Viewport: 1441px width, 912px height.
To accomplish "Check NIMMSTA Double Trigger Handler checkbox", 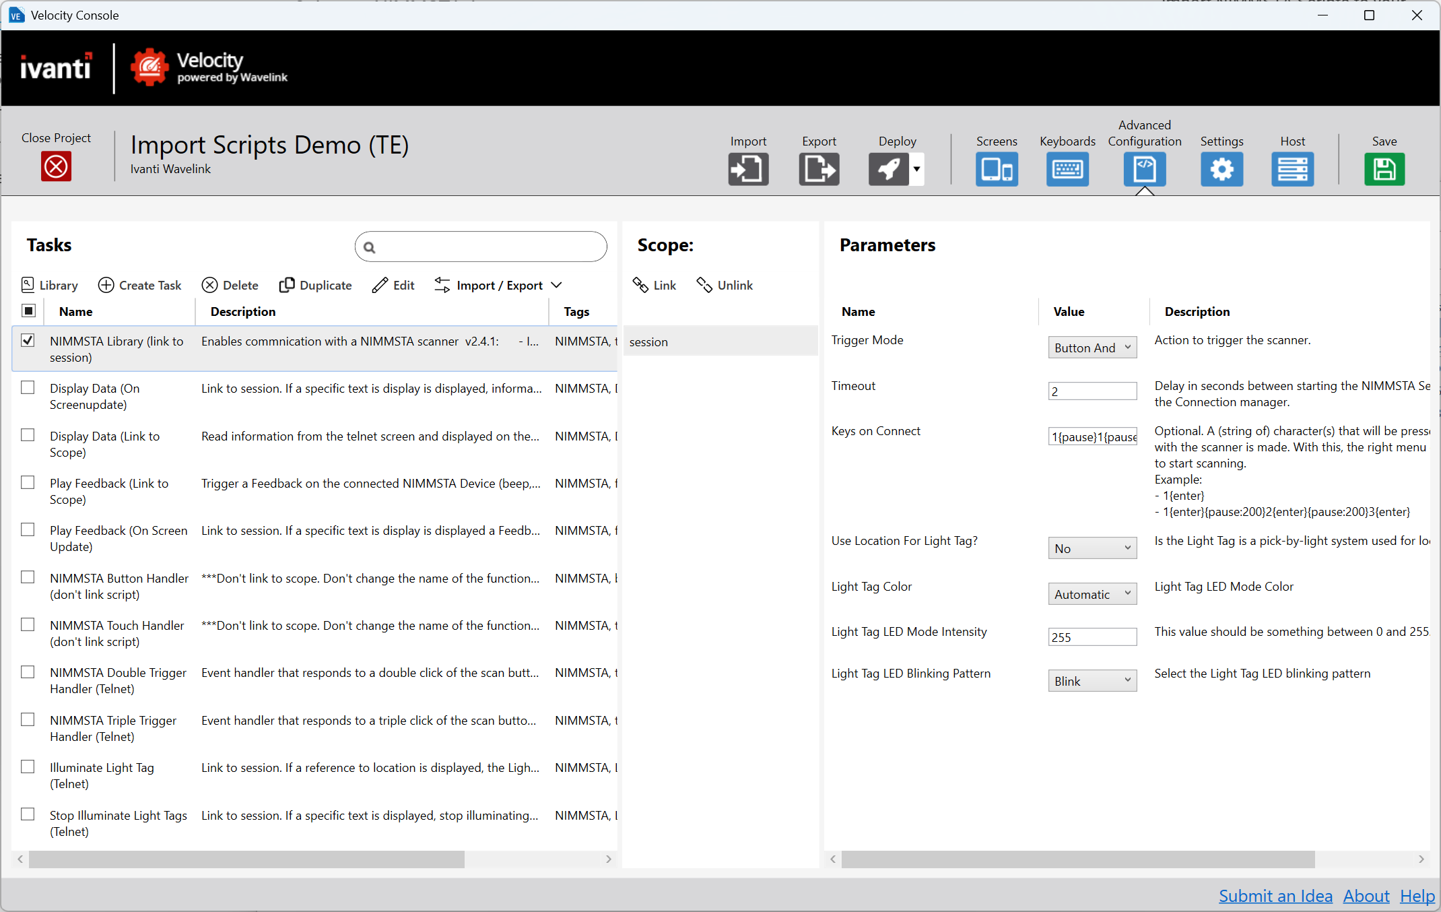I will 28,672.
